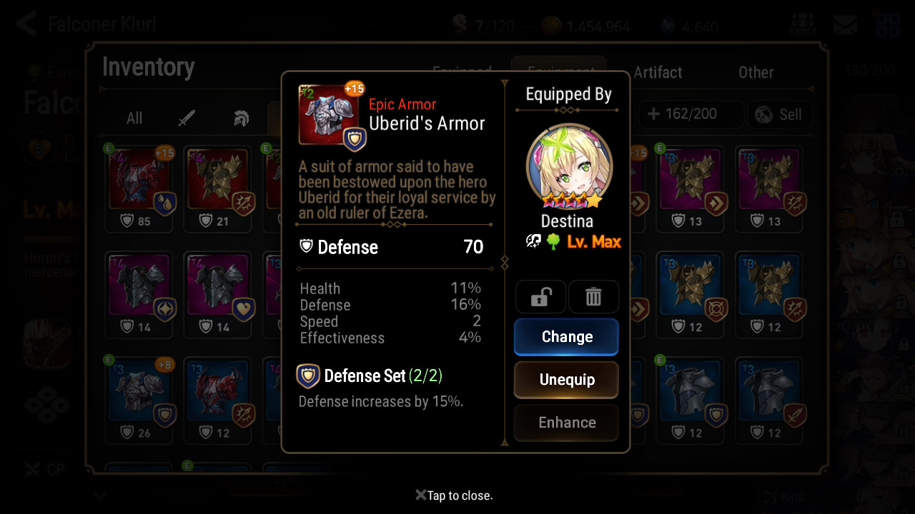Tap the back arrow beside Falconer Kluri
Viewport: 915px width, 514px height.
coord(26,24)
